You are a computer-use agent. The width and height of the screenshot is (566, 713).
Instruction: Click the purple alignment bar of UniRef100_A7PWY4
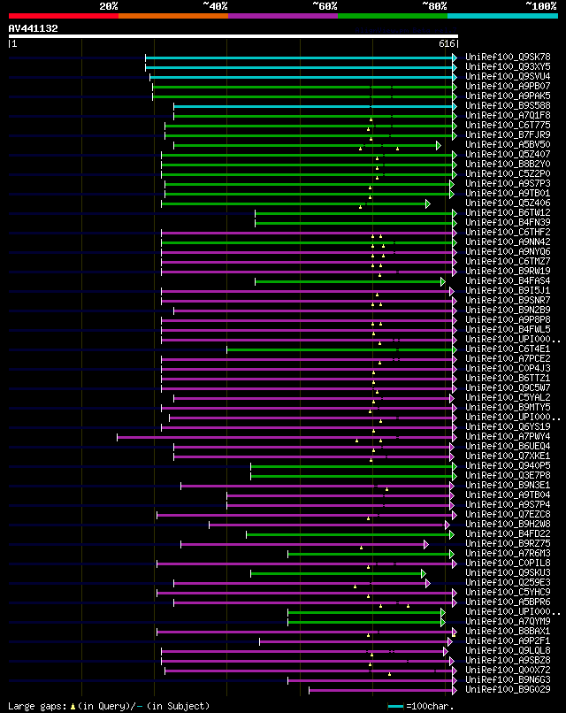point(286,437)
